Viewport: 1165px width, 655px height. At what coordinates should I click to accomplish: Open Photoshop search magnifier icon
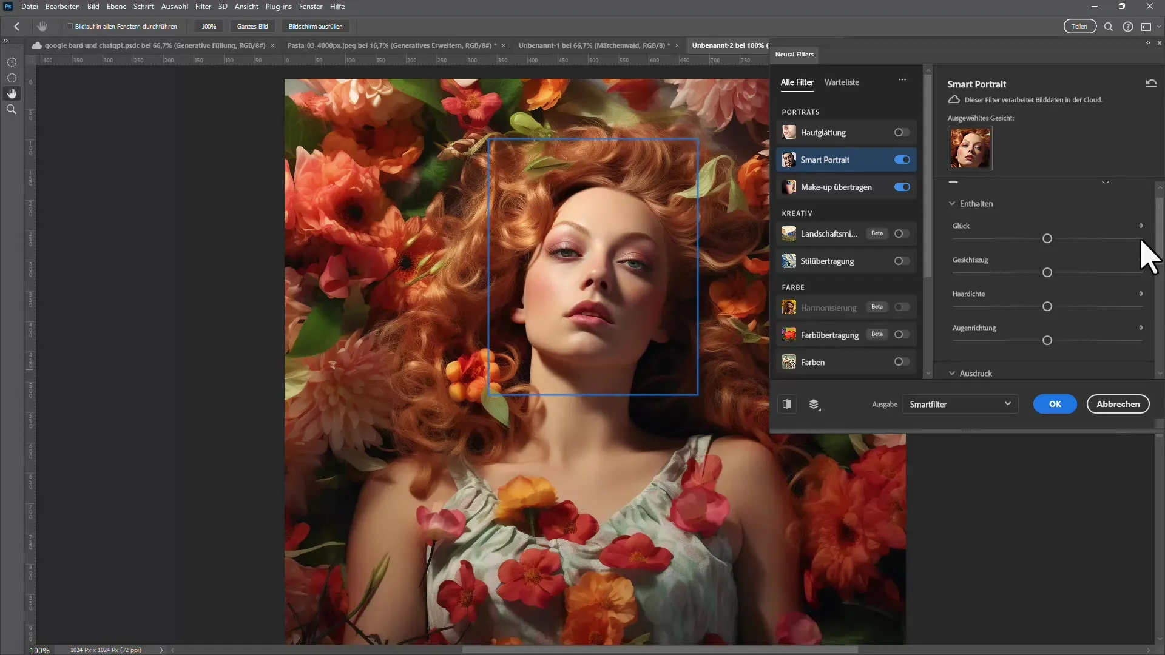point(1109,27)
